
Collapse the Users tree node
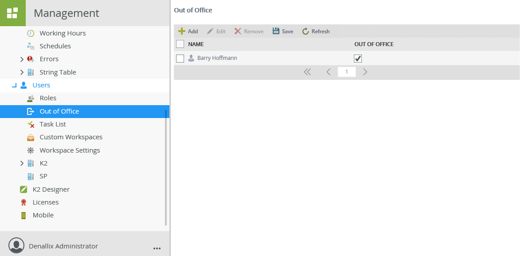click(x=14, y=86)
